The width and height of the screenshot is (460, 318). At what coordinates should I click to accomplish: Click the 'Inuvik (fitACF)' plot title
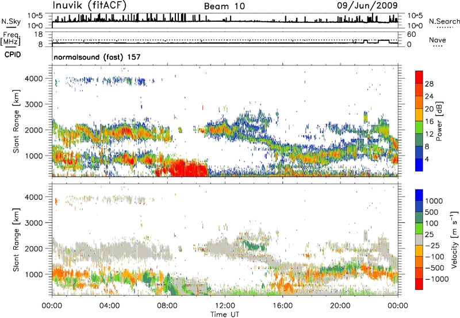pyautogui.click(x=90, y=6)
